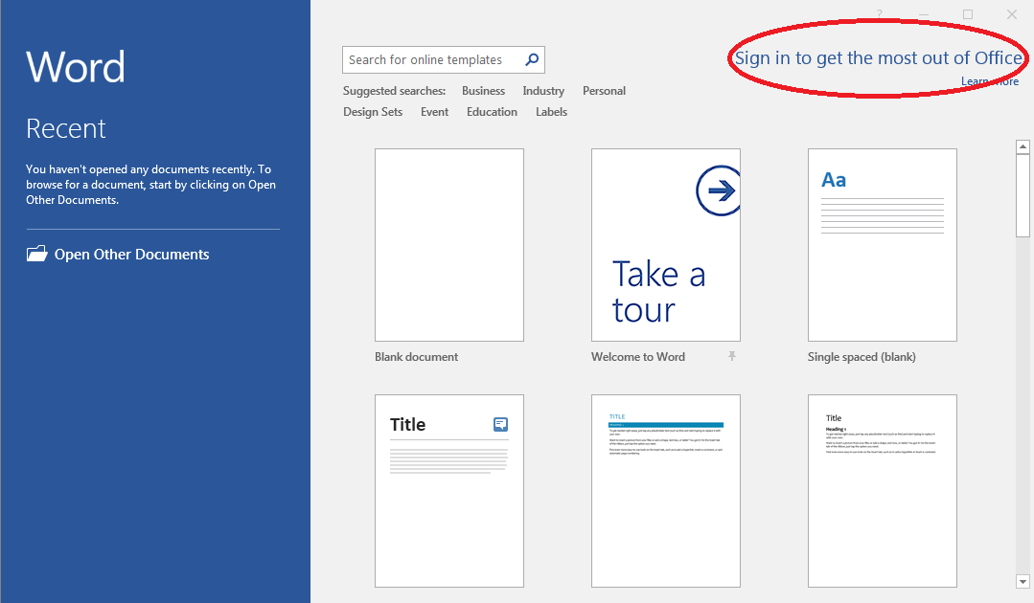Click the scrollbar up arrow
1034x603 pixels.
tap(1023, 146)
